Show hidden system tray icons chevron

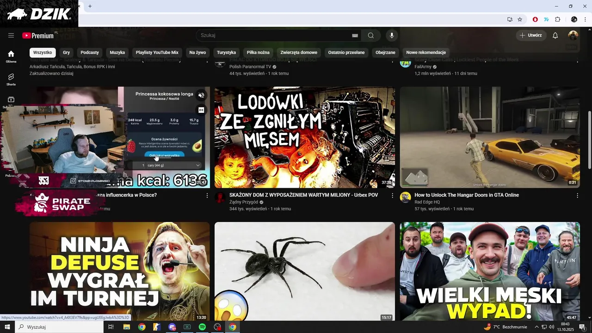tap(536, 327)
